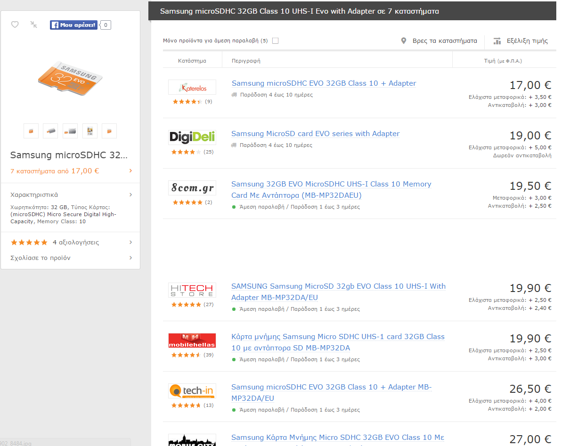The width and height of the screenshot is (561, 446).
Task: Open Katerelos star rating (9)
Action: pos(192,102)
